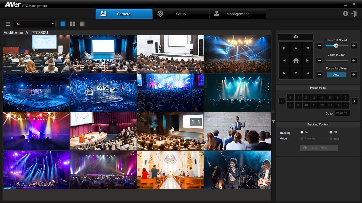
Task: Move camera diagonally down-left
Action: point(284,73)
